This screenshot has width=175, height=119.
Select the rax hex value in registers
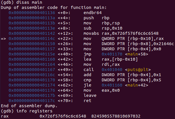[63, 116]
